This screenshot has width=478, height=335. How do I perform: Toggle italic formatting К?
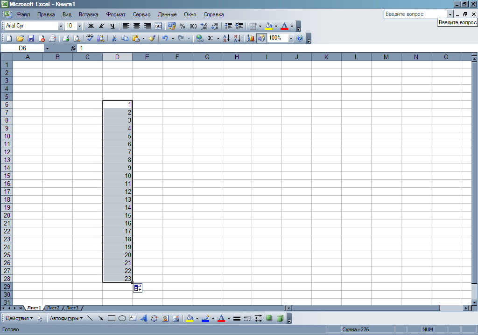coord(101,26)
